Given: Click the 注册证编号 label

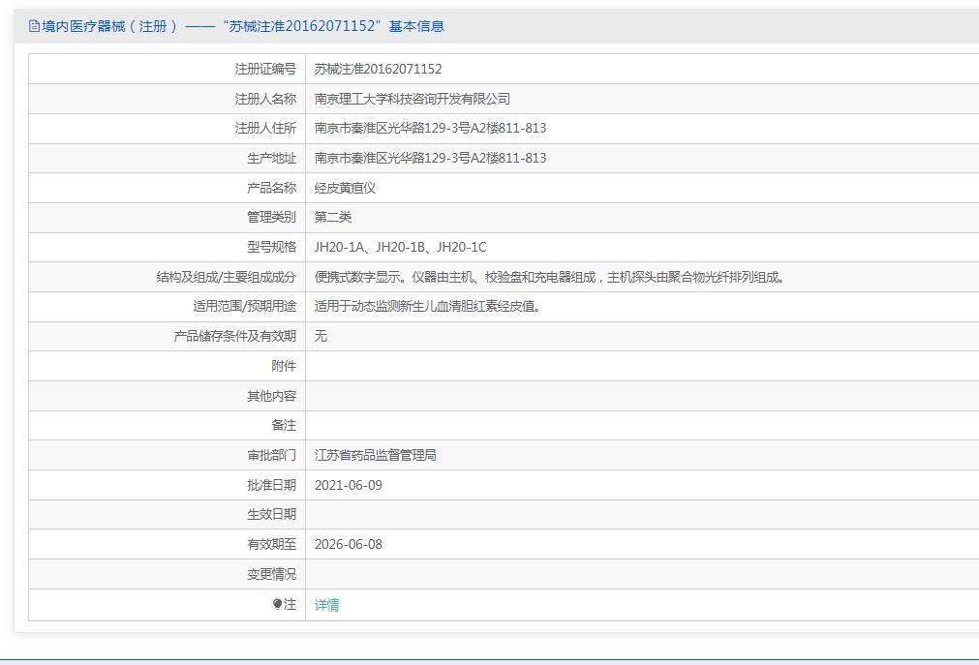Looking at the screenshot, I should tap(265, 69).
